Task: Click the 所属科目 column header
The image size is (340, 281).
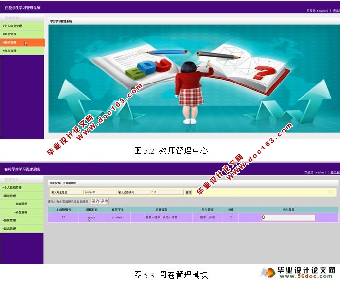Action: [x=92, y=210]
